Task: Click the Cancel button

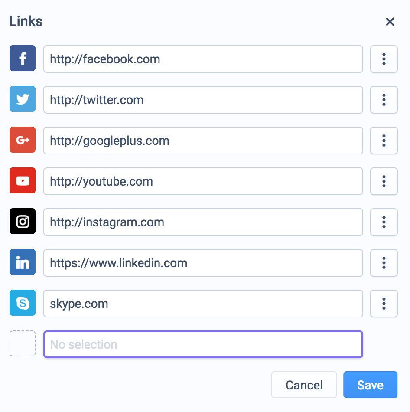Action: (x=304, y=385)
